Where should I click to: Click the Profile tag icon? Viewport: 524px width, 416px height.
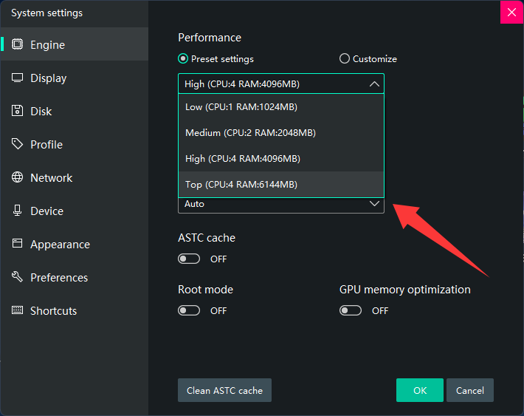pos(17,144)
